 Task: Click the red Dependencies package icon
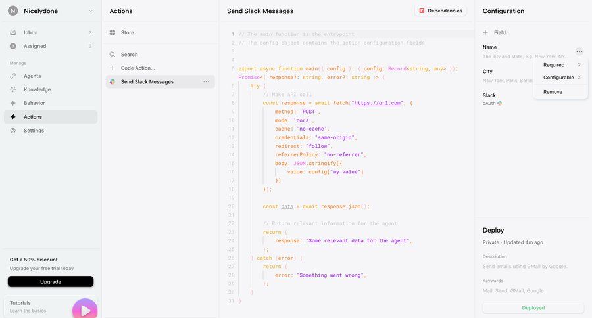click(422, 11)
